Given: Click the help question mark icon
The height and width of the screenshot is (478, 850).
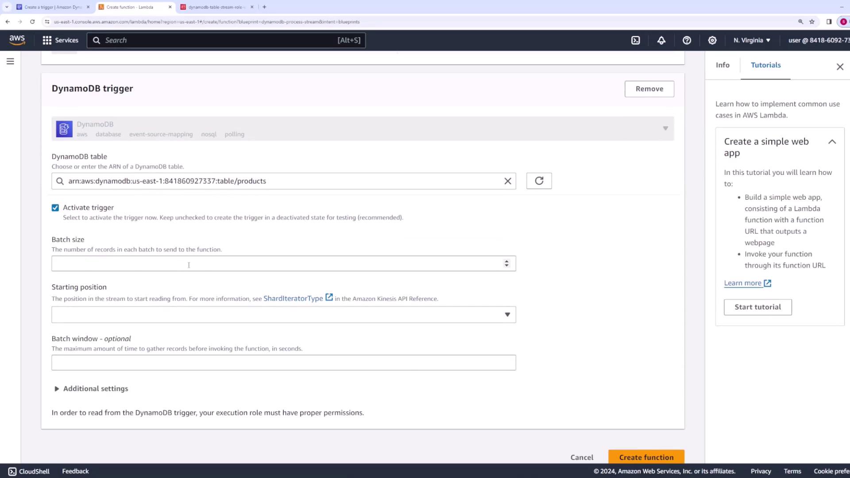Looking at the screenshot, I should [x=687, y=40].
